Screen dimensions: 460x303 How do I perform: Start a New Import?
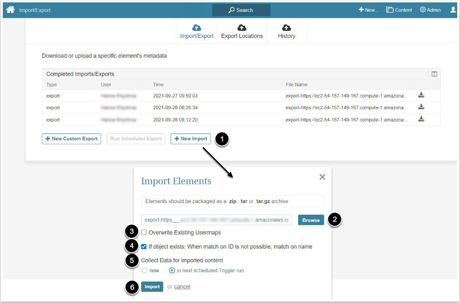pos(190,139)
